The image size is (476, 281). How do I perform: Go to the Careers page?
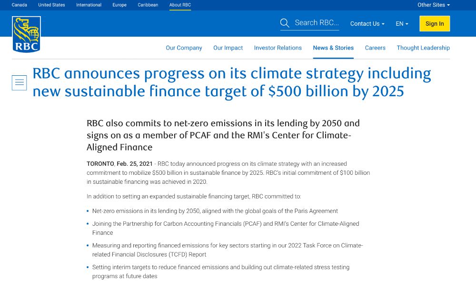pos(375,48)
